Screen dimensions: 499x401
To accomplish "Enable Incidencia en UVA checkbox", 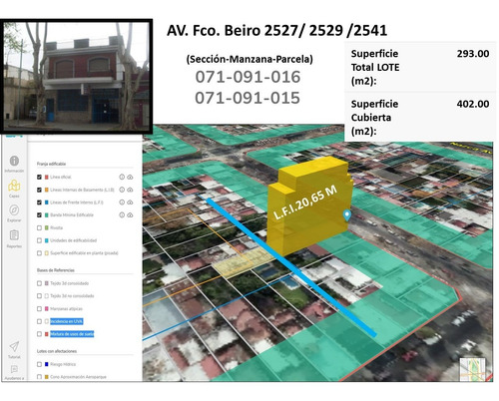I will tap(39, 321).
